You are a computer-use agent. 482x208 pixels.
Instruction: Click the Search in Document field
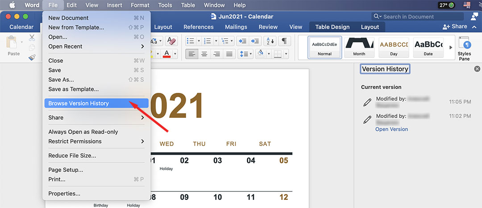tap(418, 17)
